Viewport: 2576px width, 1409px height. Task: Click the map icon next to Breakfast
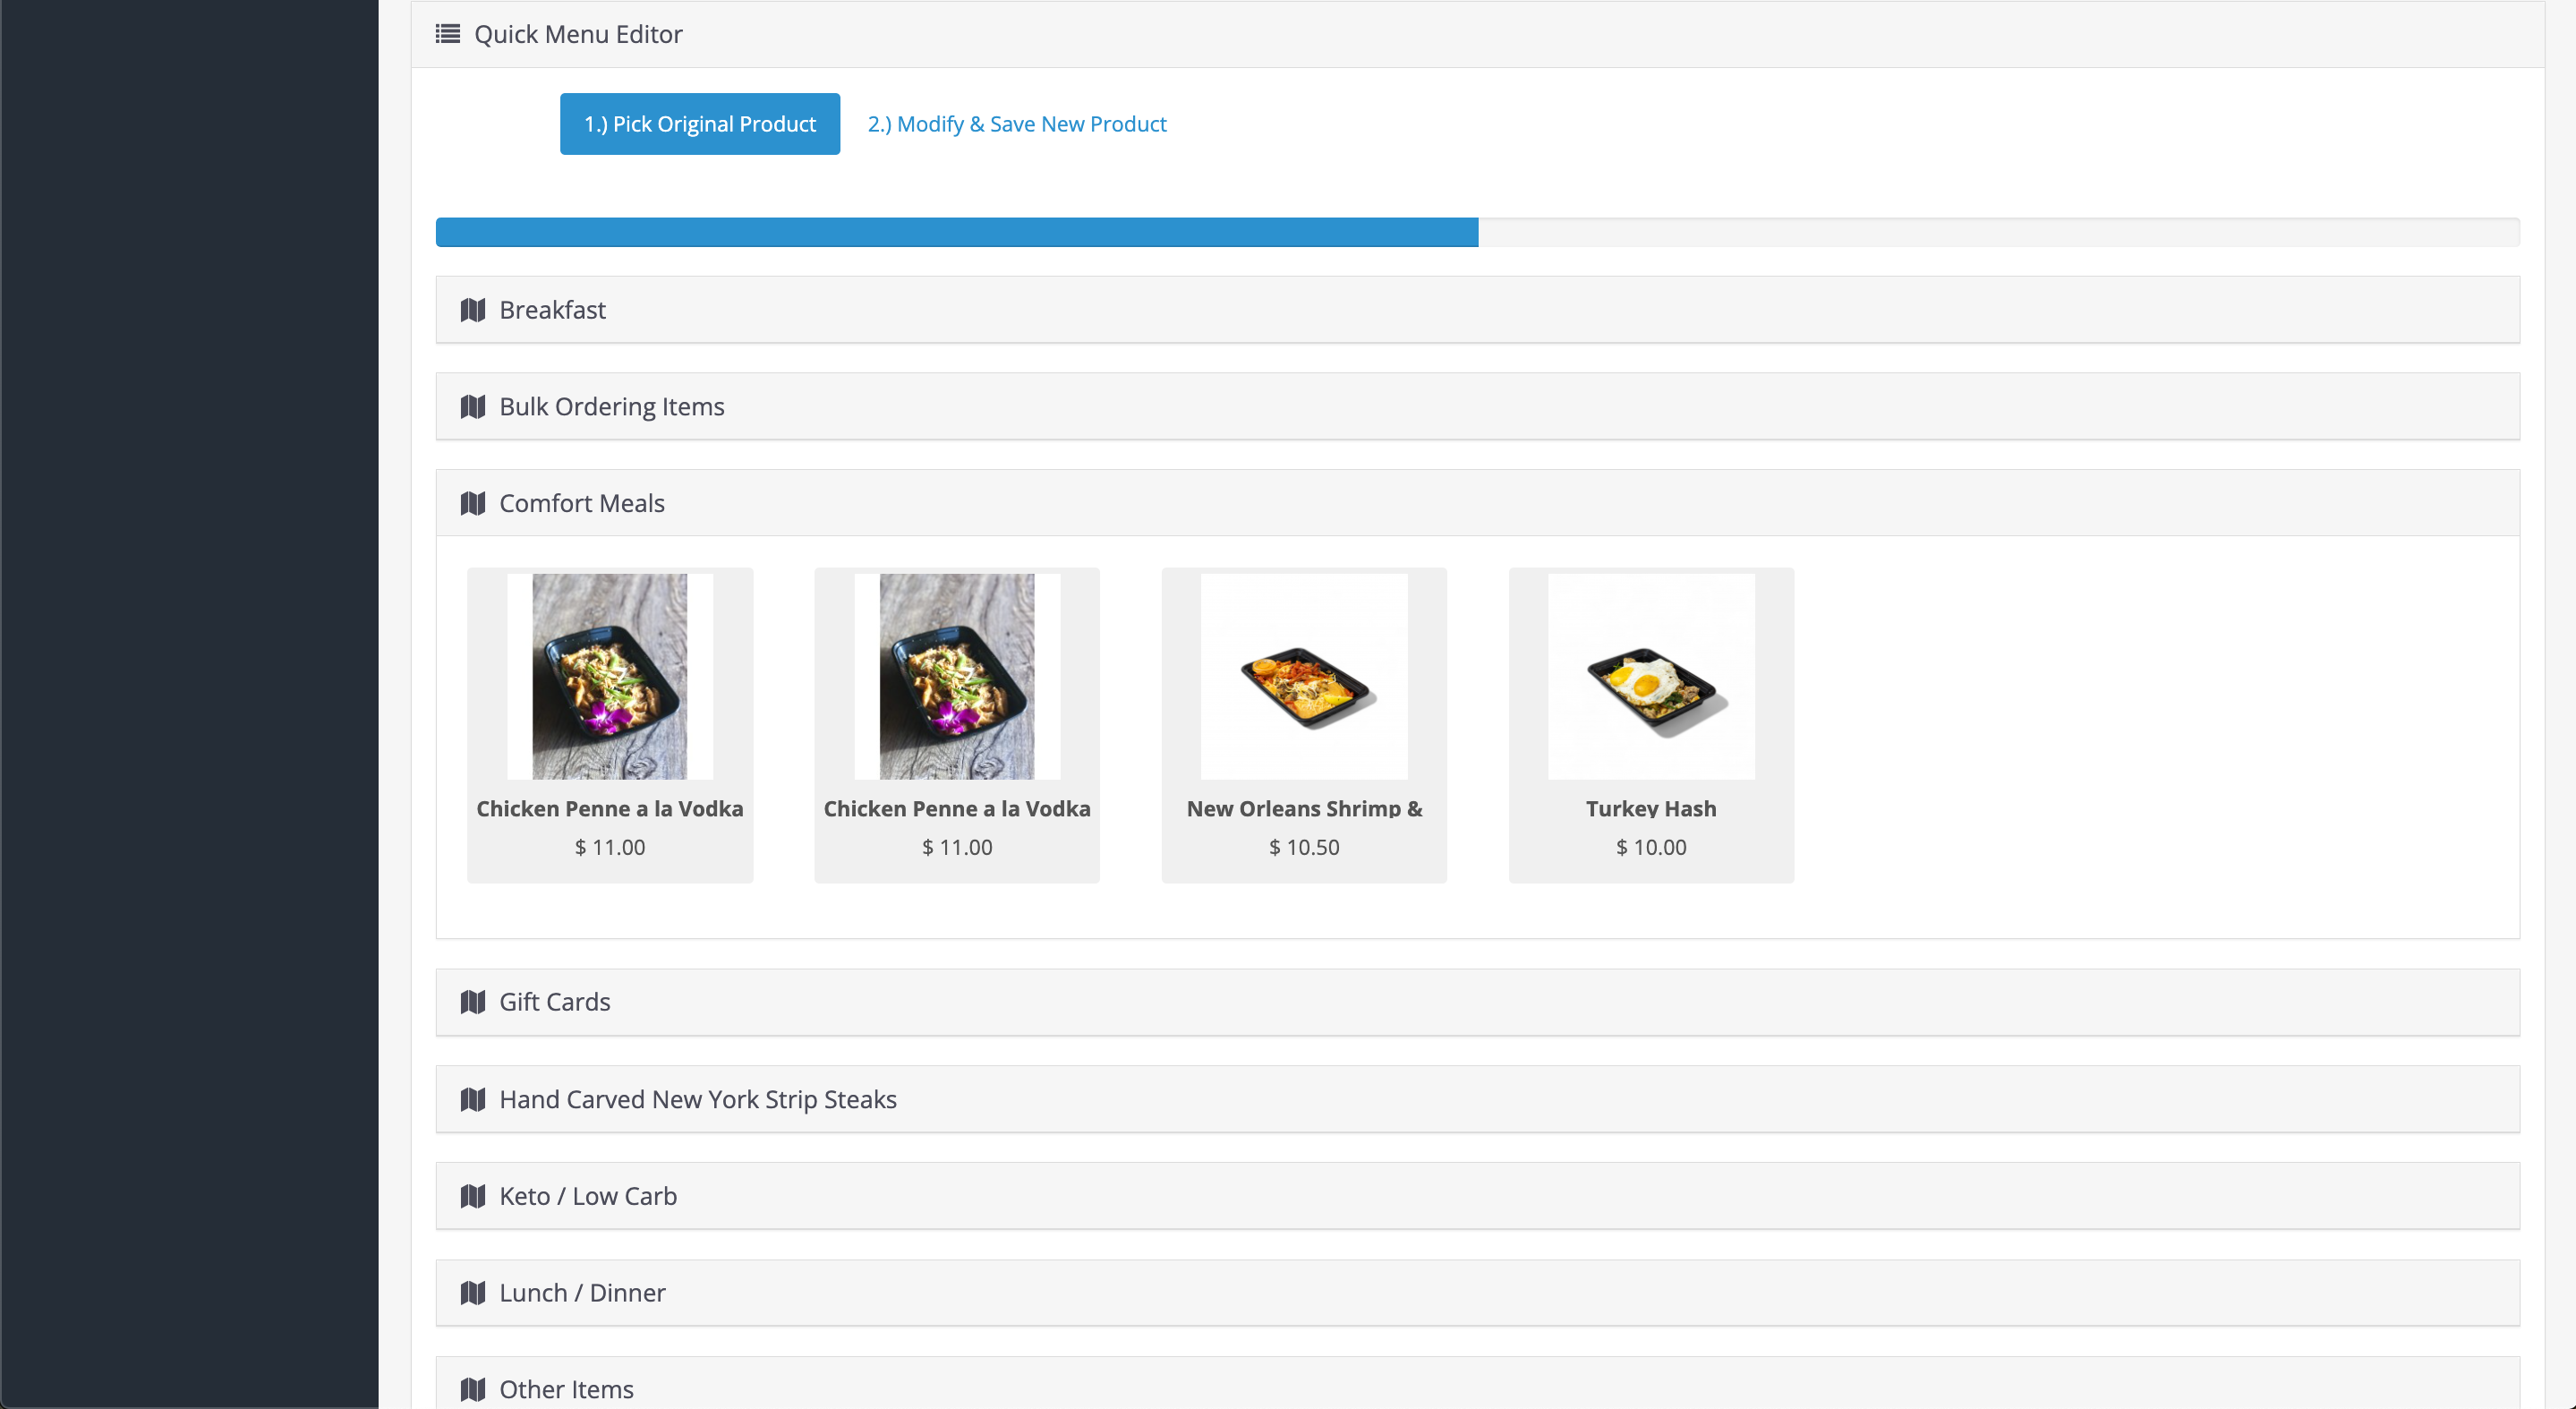point(473,310)
